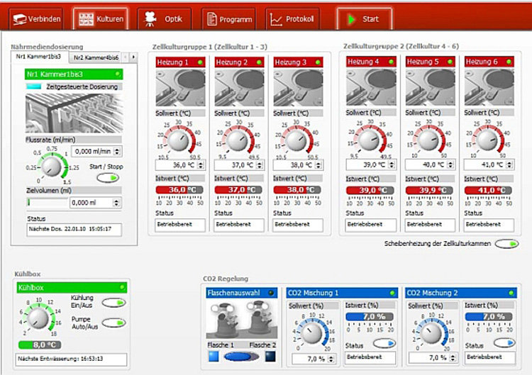Screen dimensions: 532x375
Task: Click the 36,0 °C setpoint stepper
Action: [201, 165]
